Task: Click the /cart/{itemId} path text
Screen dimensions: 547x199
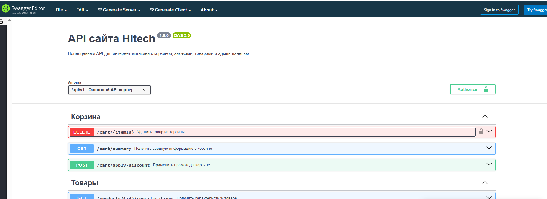Action: [115, 132]
